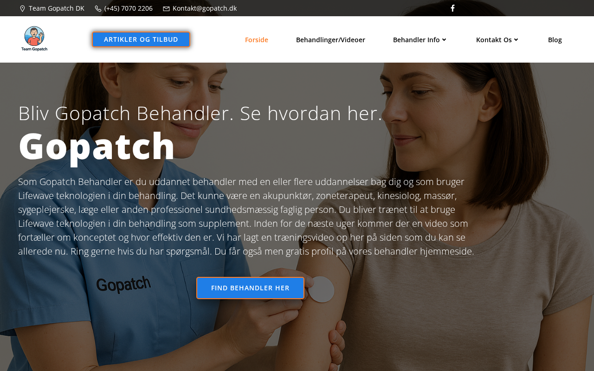This screenshot has width=594, height=371.
Task: Click the Find Behandler Her button
Action: click(250, 288)
